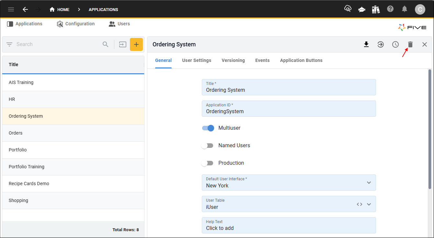Screen dimensions: 434x238
Task: Open the user avatar C menu
Action: tap(420, 9)
